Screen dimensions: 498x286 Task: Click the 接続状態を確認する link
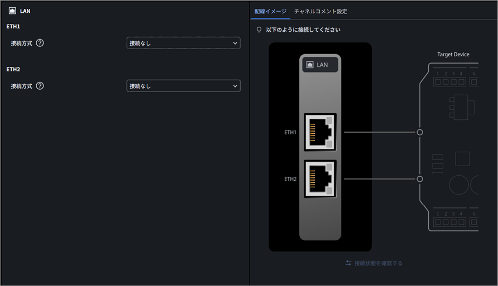[x=379, y=263]
